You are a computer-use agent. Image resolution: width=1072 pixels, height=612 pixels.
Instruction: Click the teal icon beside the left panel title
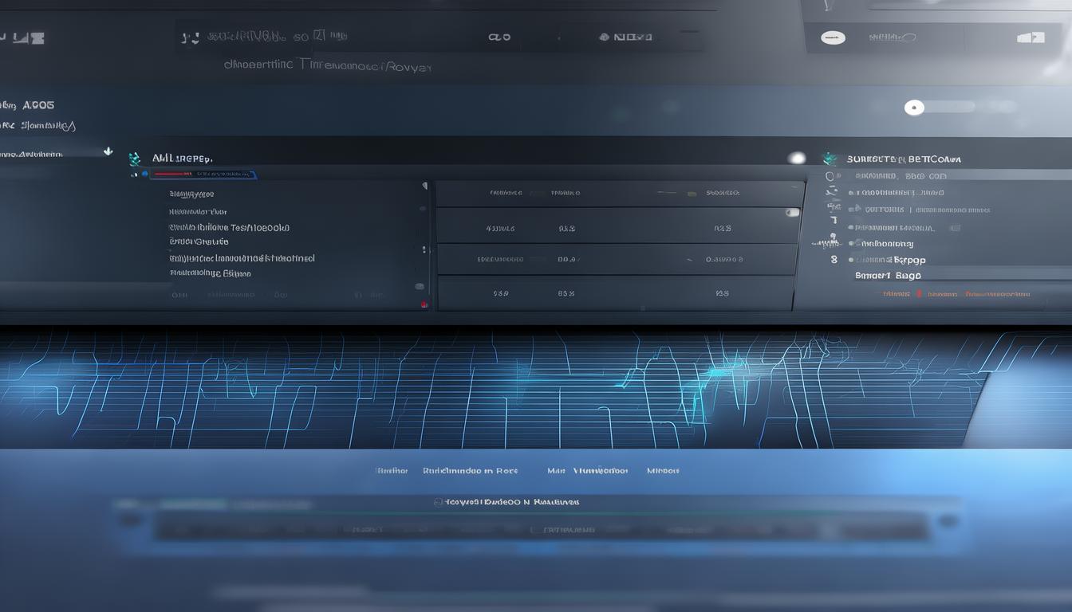pos(134,159)
